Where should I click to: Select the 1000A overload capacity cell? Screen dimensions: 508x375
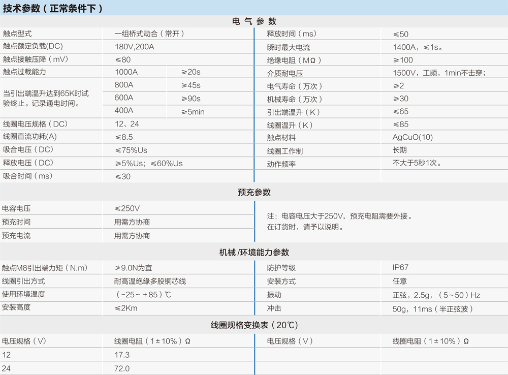126,72
